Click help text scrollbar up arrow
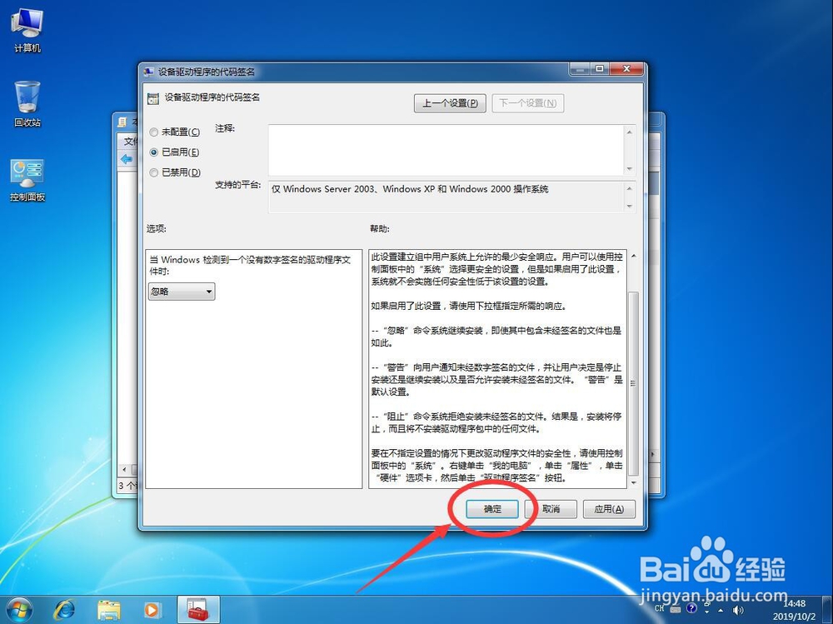The image size is (833, 624). point(633,257)
